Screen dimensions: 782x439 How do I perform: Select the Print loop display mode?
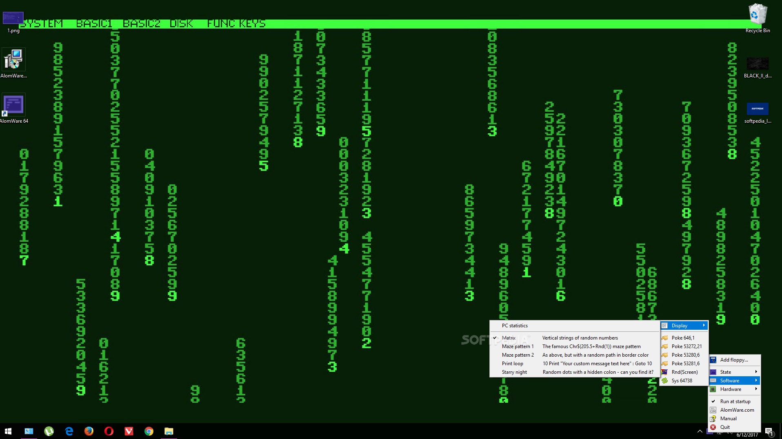pos(575,363)
